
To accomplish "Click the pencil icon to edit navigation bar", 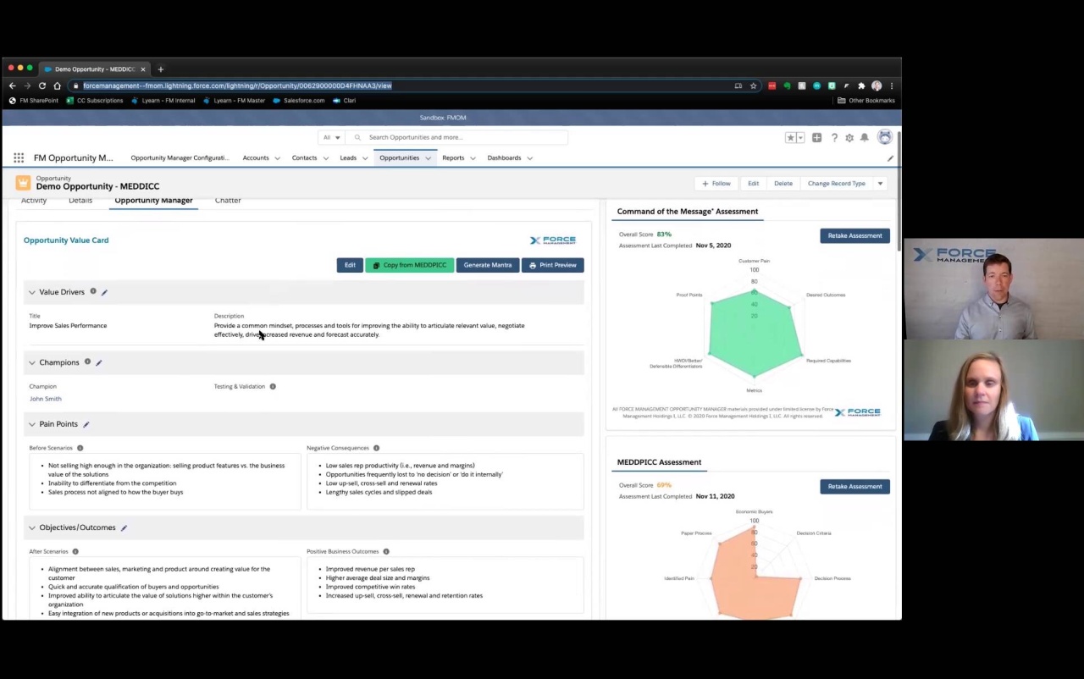I will click(890, 158).
